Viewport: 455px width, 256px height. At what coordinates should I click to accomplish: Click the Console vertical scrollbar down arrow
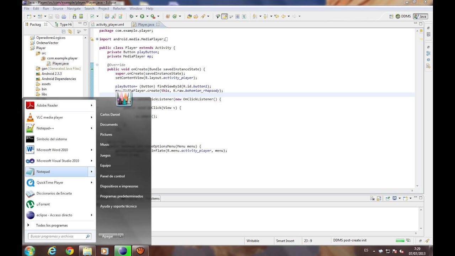421,228
